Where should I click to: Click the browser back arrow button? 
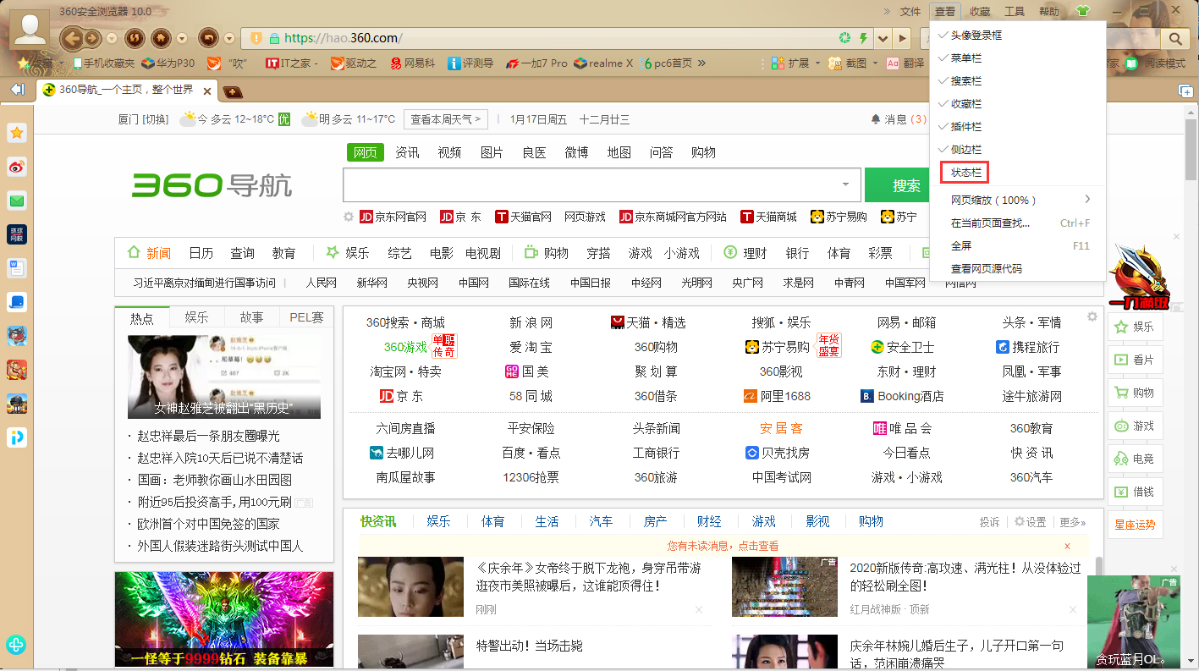[x=71, y=38]
